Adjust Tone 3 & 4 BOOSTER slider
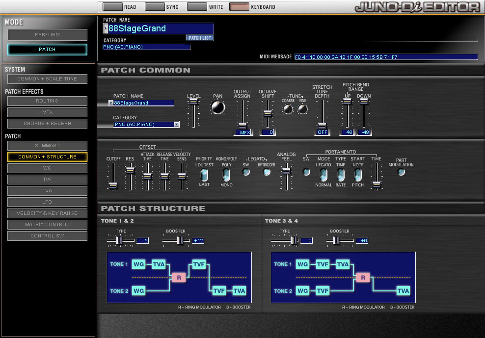The height and width of the screenshot is (338, 485). click(336, 240)
